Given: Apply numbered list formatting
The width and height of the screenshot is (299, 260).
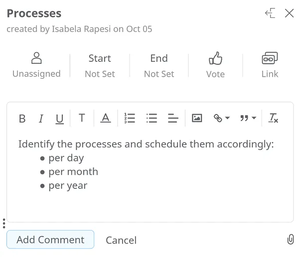Looking at the screenshot, I should click(130, 118).
